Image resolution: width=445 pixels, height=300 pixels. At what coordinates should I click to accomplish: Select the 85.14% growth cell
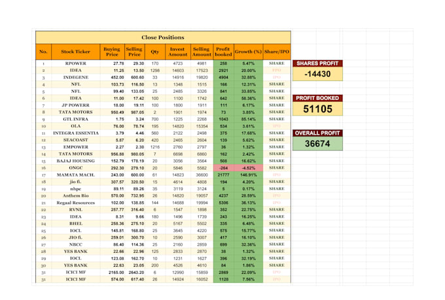point(248,119)
